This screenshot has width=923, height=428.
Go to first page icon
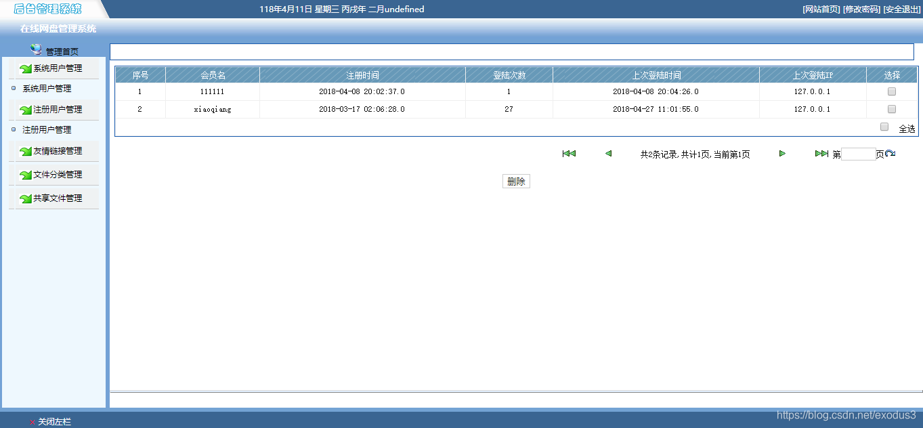coord(569,154)
